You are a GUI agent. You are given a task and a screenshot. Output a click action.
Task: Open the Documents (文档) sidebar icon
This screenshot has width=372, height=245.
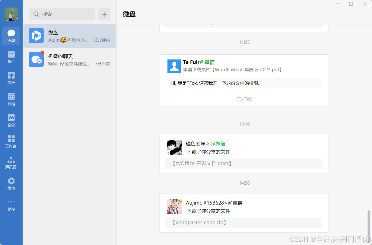point(11,78)
